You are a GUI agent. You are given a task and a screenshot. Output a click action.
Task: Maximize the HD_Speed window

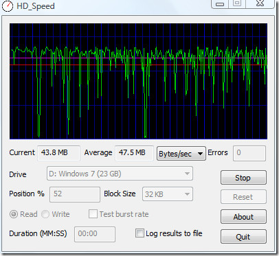237,3
